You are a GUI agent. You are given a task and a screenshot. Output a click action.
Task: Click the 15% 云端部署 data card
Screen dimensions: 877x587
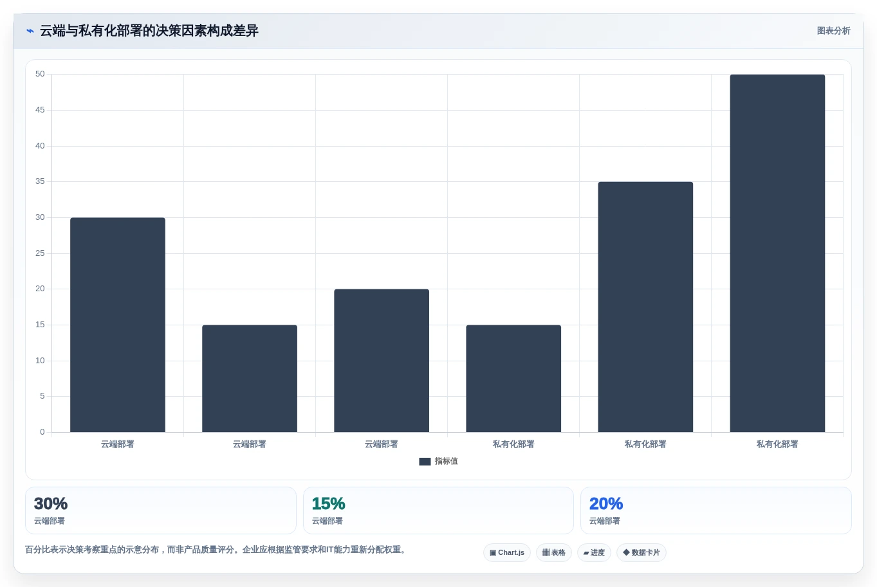(x=438, y=510)
